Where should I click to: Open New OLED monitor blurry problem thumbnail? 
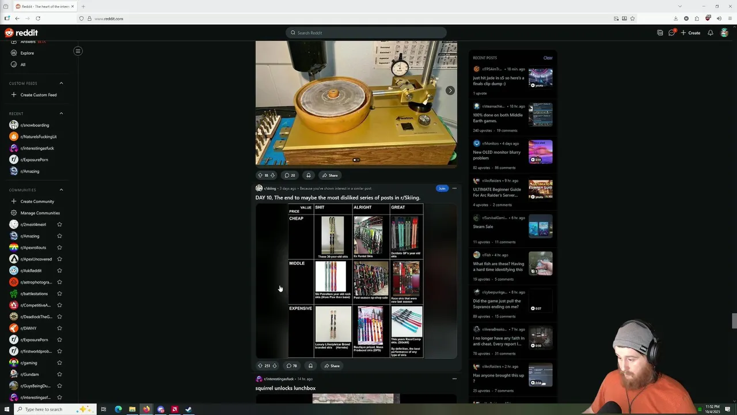point(541,152)
